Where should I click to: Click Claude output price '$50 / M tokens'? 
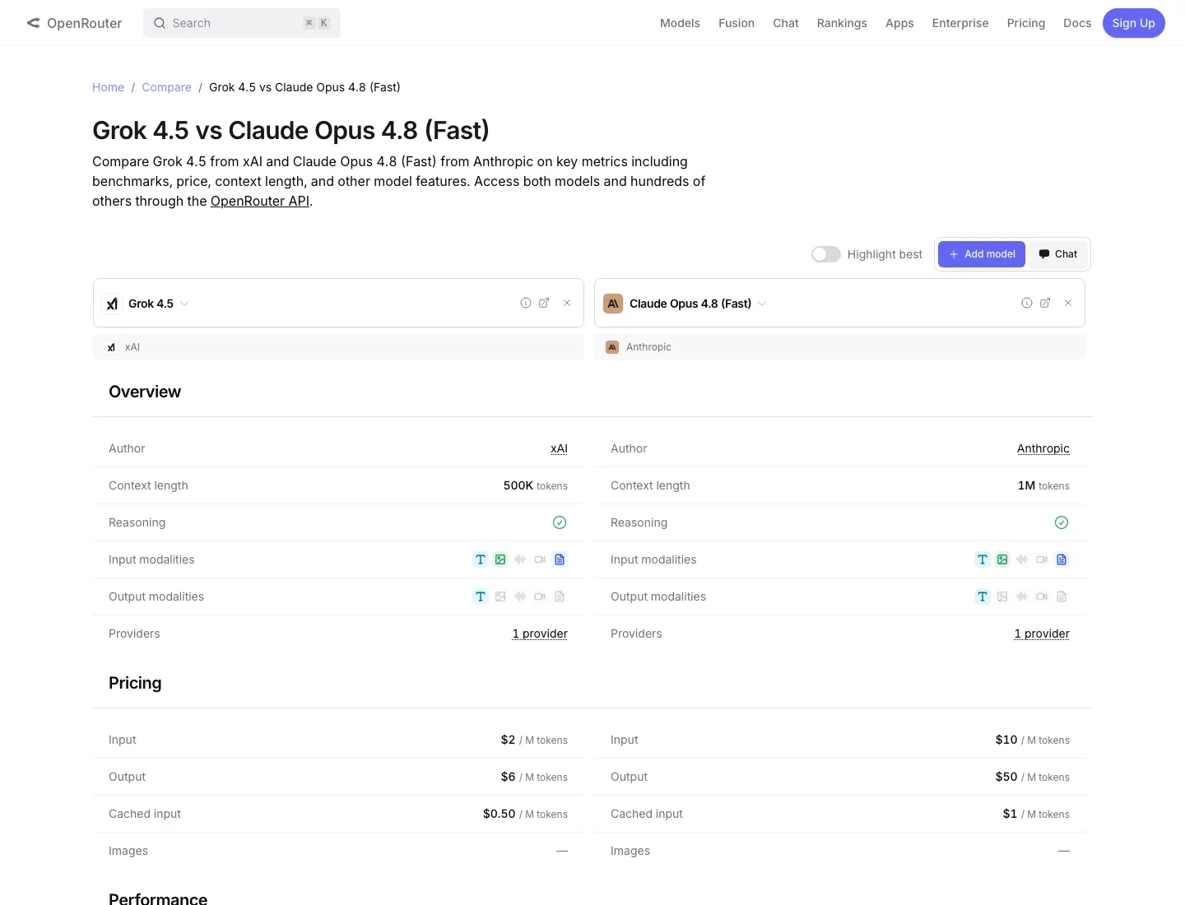1033,777
